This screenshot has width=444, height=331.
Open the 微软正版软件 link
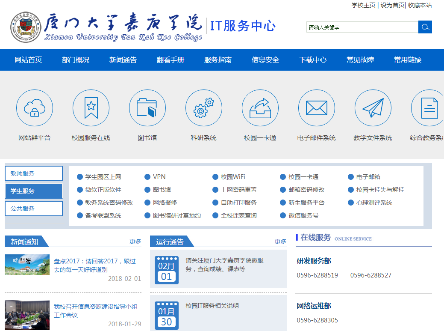pos(103,190)
